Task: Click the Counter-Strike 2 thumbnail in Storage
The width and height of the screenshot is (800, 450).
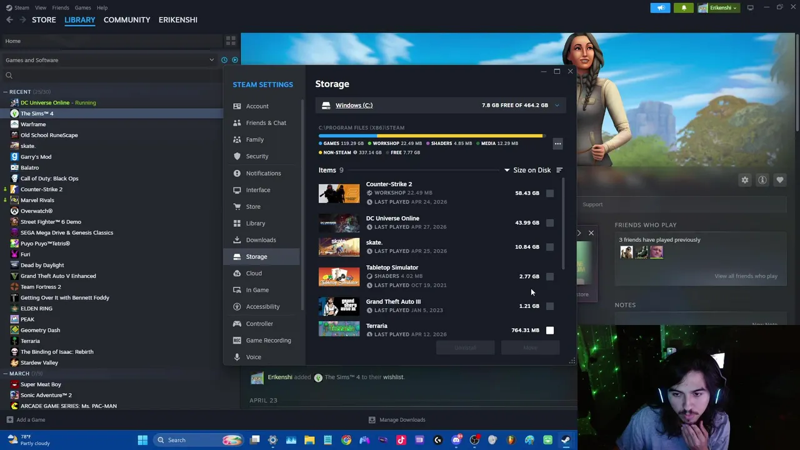Action: click(x=339, y=194)
